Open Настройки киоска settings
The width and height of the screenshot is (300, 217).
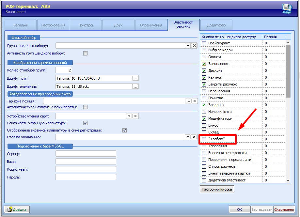click(217, 189)
